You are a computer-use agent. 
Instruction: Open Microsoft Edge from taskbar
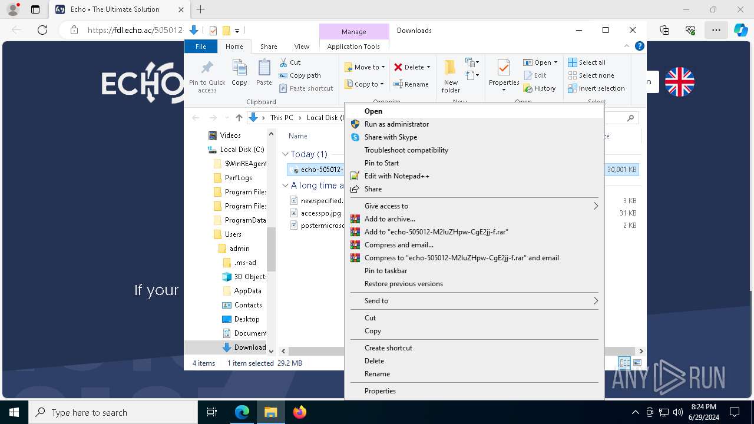pyautogui.click(x=242, y=412)
